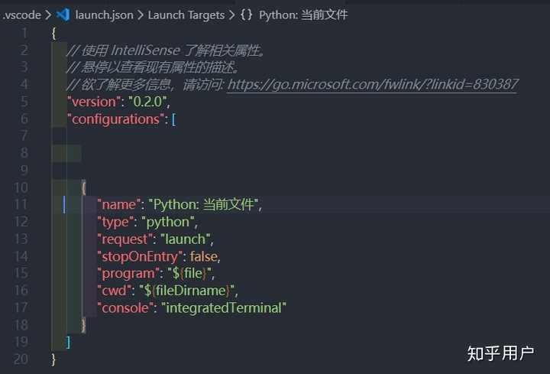Click the .vscode breadcrumb folder

click(x=22, y=15)
